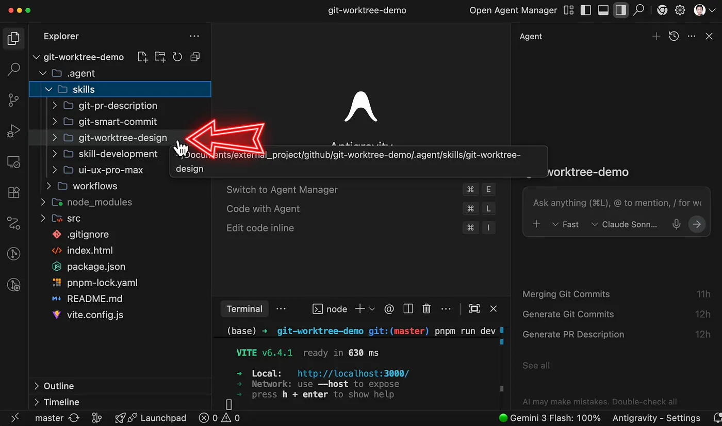The image size is (722, 426).
Task: Toggle the Agent side panel layout button
Action: coord(621,10)
